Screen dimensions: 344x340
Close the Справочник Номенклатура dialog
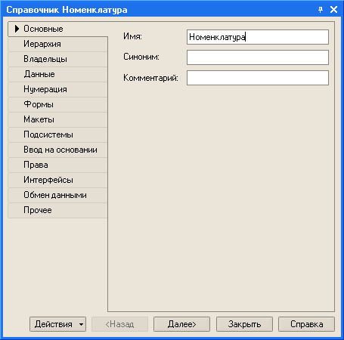333,10
